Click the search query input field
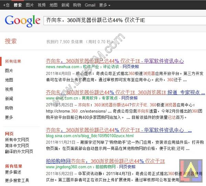This screenshot has height=186, width=206. pos(125,20)
